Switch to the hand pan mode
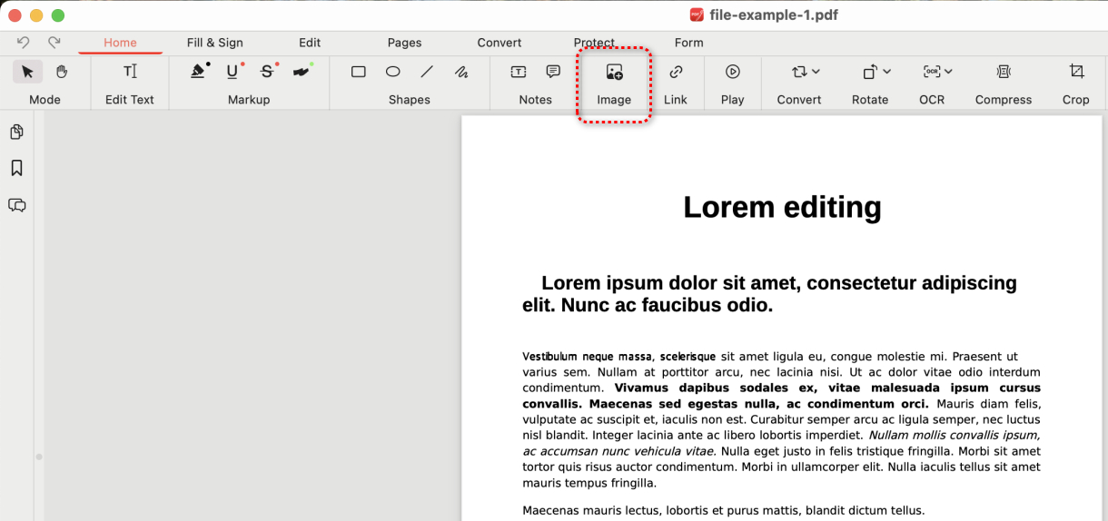This screenshot has height=521, width=1108. pos(62,72)
